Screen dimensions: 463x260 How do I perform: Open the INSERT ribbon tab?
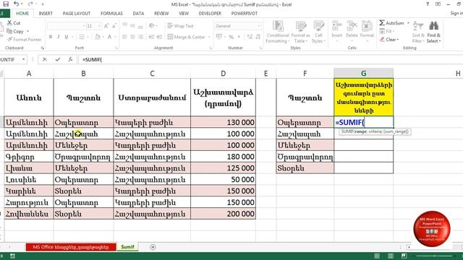[46, 14]
